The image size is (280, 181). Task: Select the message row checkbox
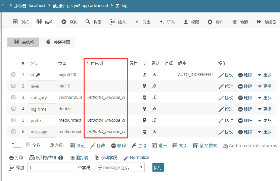coord(13,131)
